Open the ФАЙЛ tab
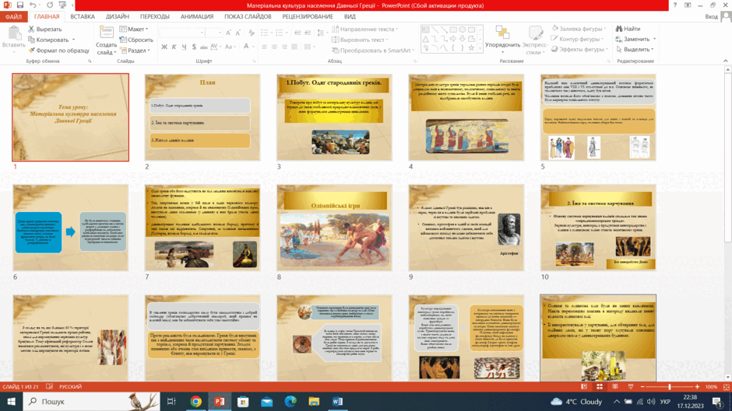 click(13, 17)
